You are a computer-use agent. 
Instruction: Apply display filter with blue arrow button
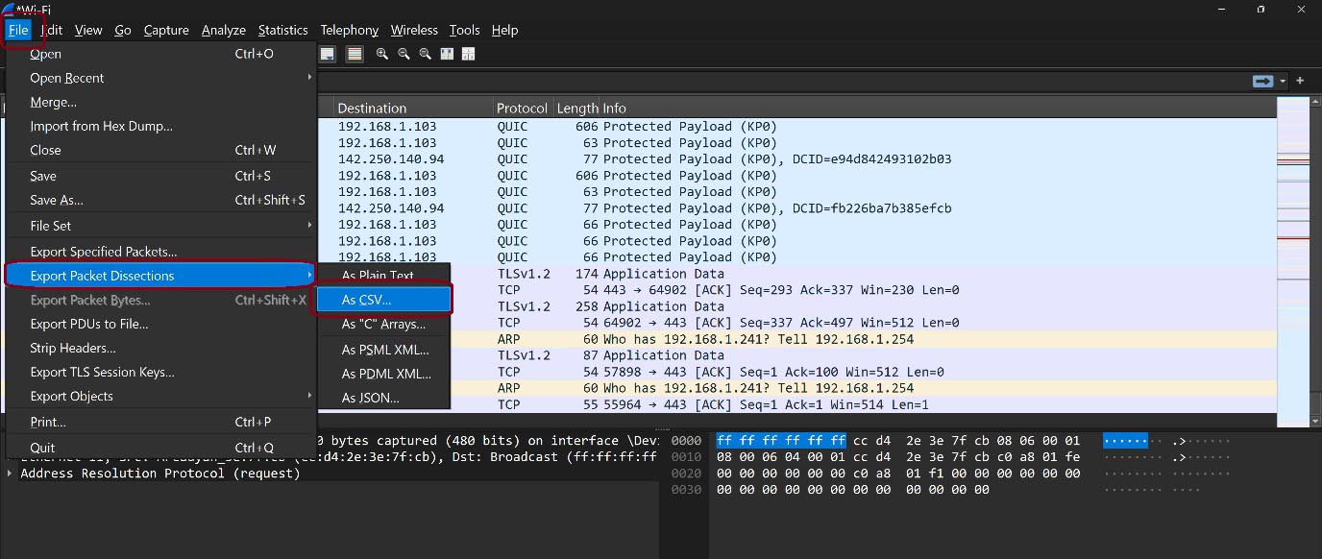[x=1262, y=81]
